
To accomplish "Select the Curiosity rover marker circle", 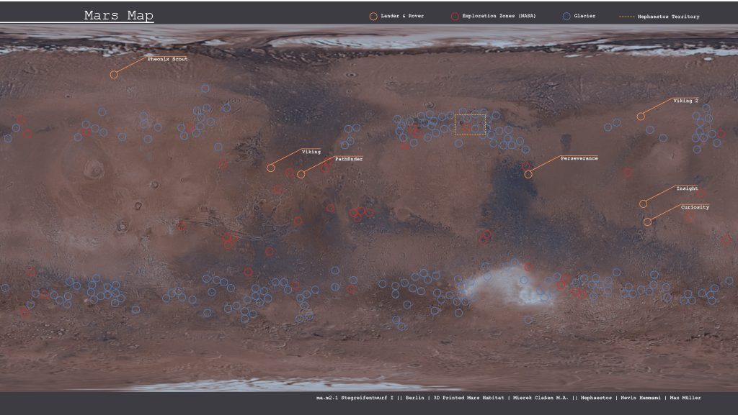I will pos(647,222).
